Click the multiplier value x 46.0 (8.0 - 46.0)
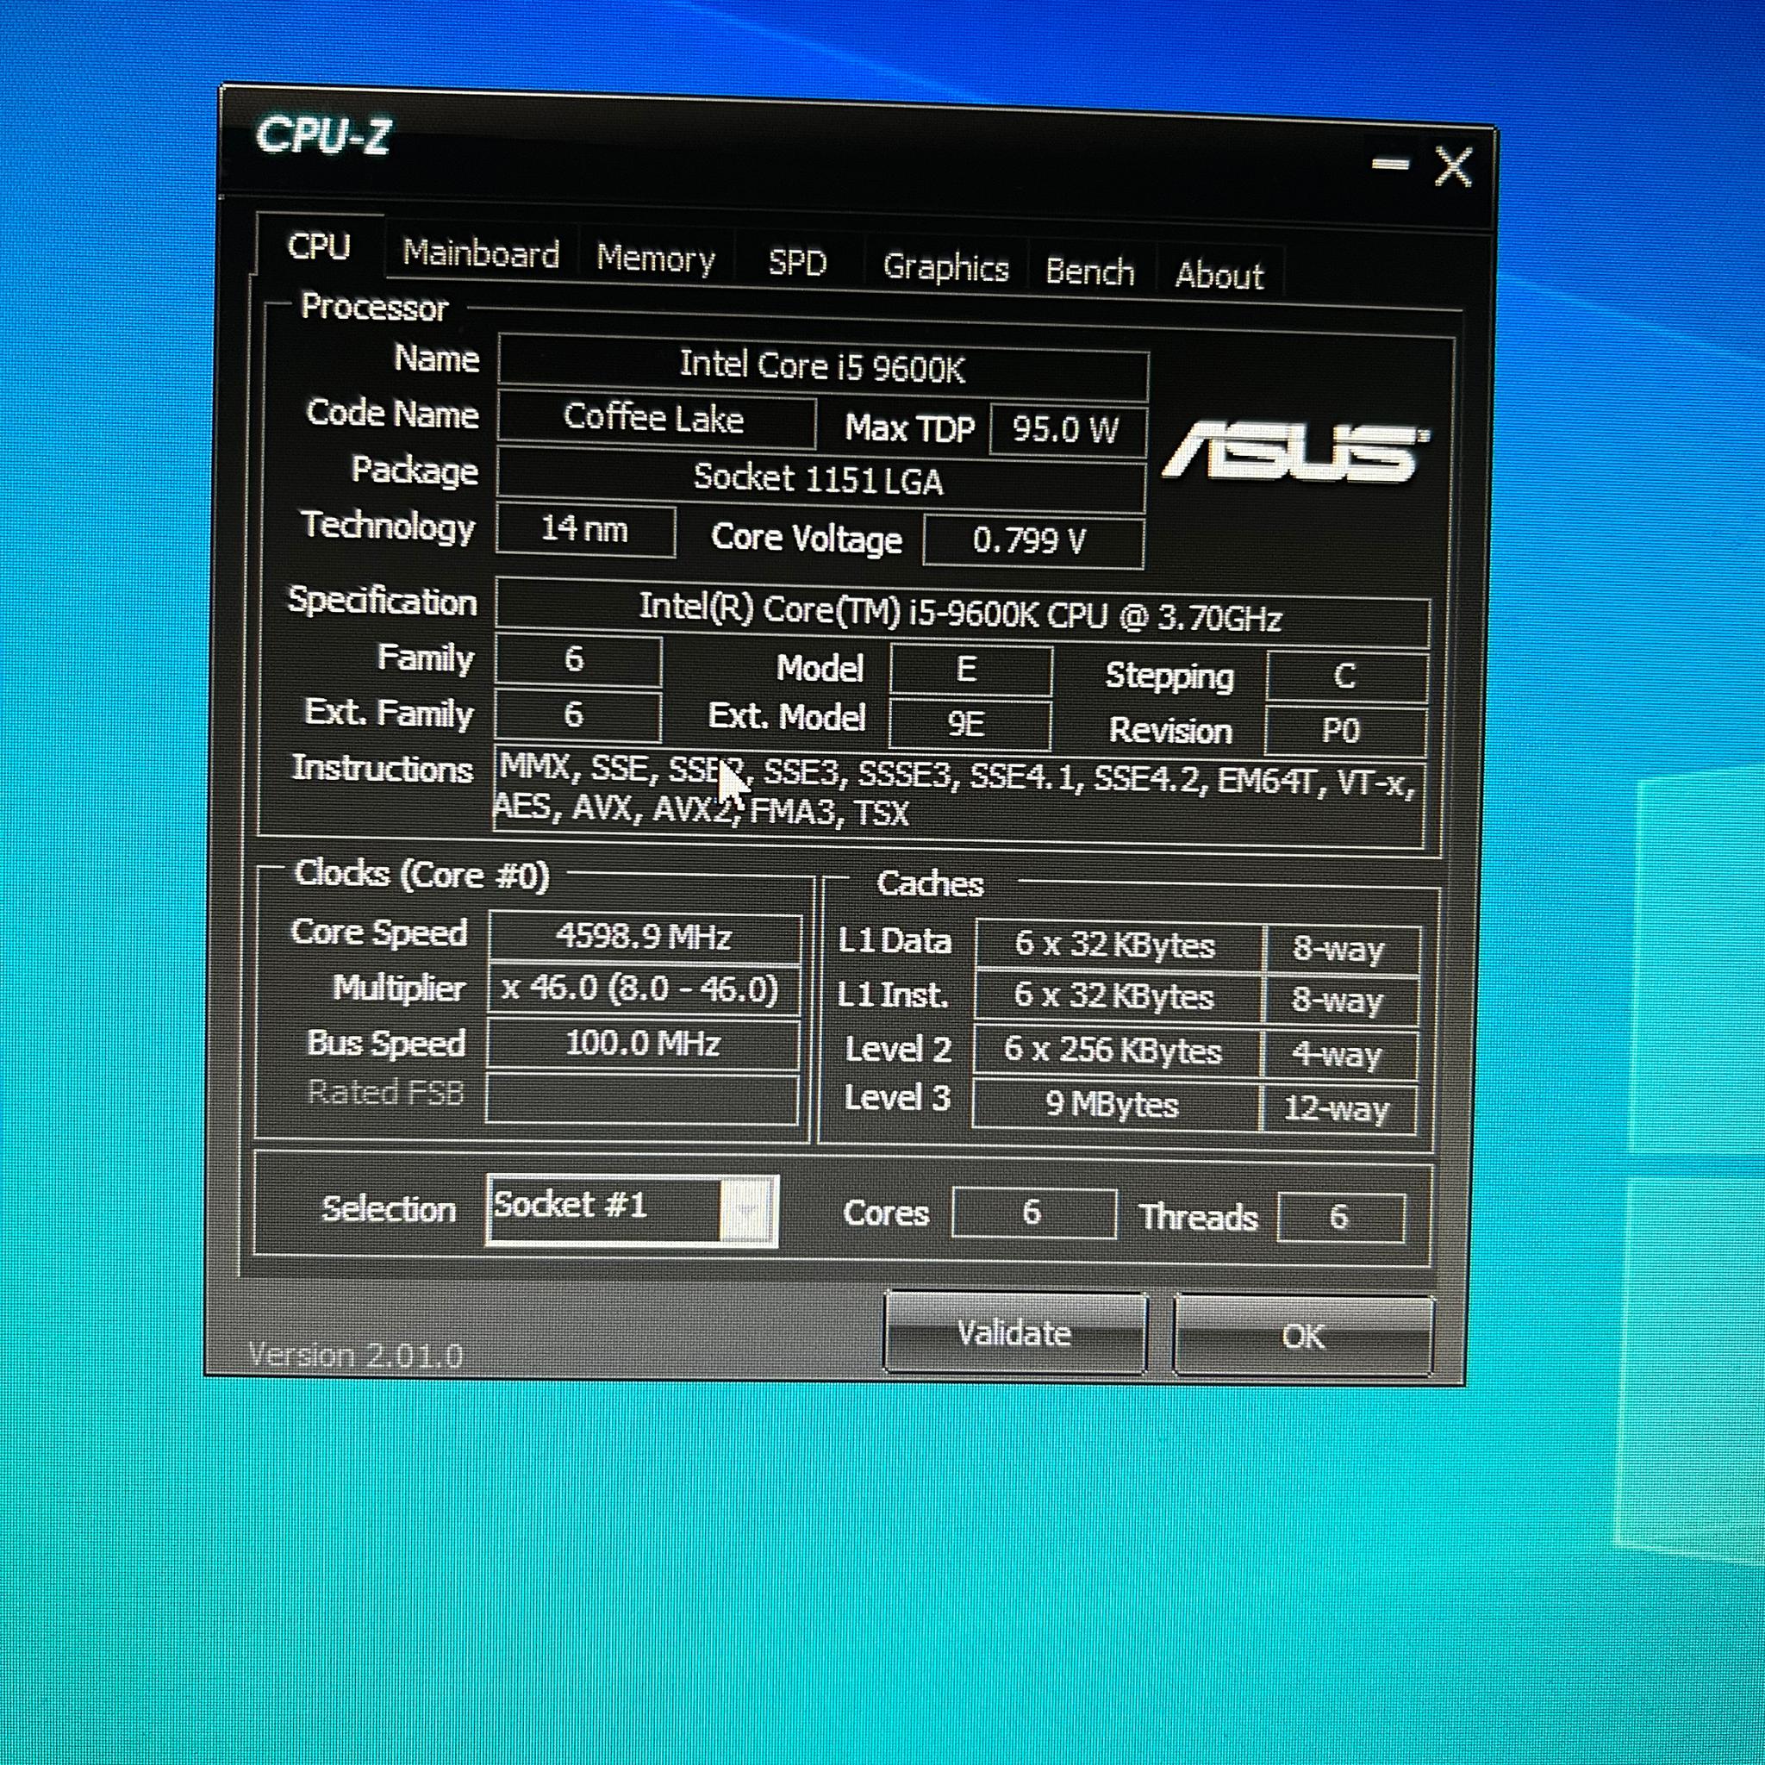 [x=644, y=989]
